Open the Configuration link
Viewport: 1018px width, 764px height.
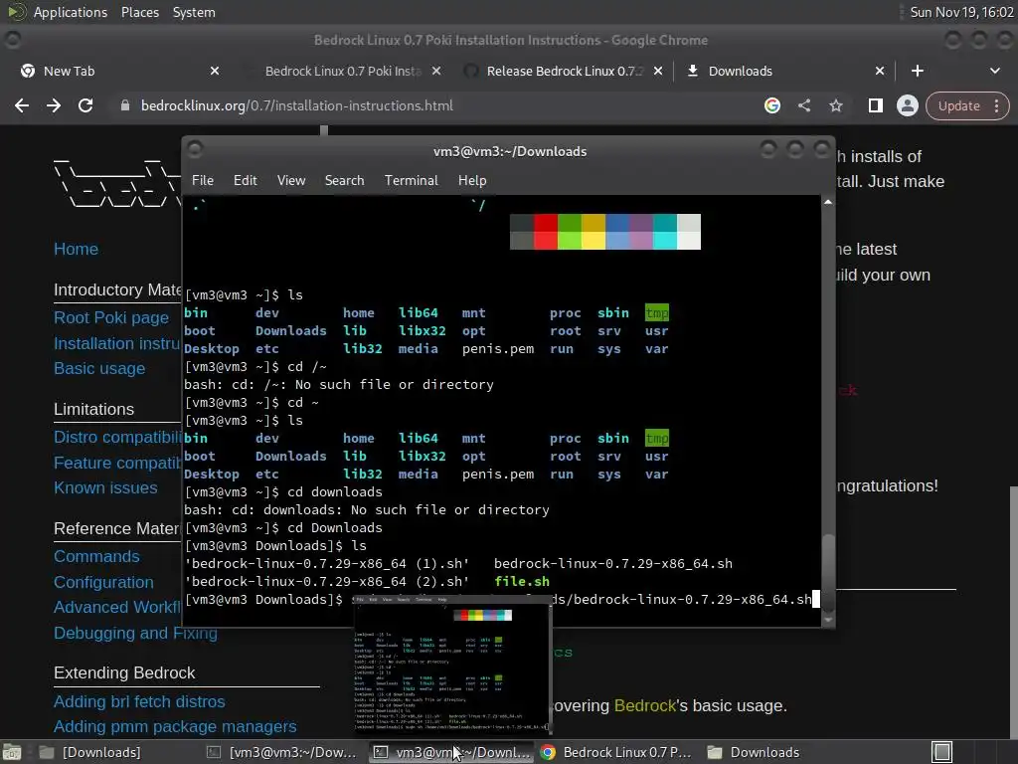[103, 582]
